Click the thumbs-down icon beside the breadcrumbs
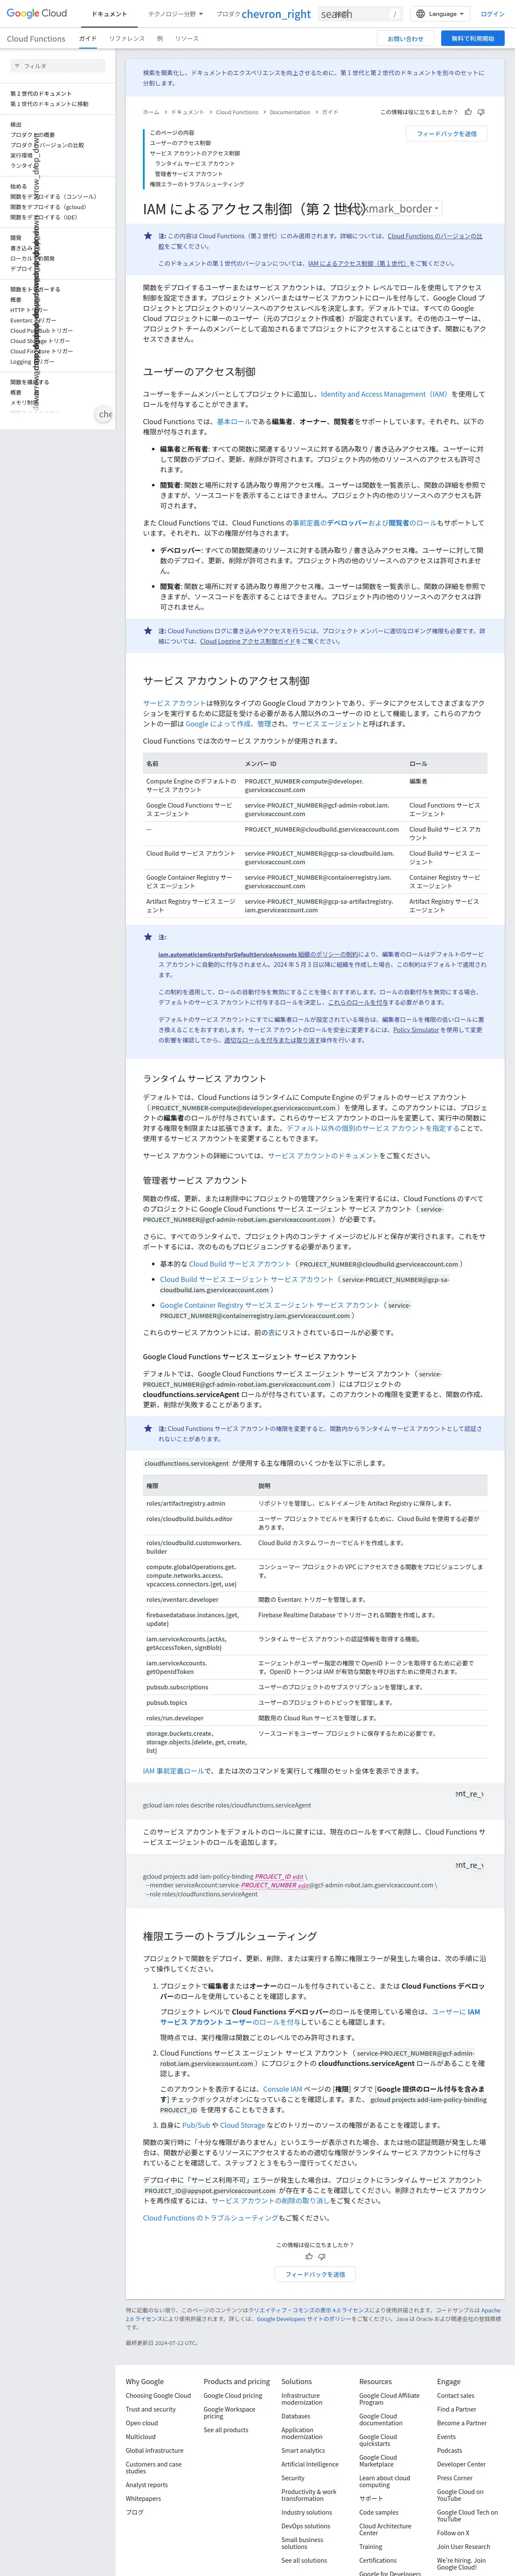This screenshot has width=515, height=2576. pyautogui.click(x=481, y=112)
